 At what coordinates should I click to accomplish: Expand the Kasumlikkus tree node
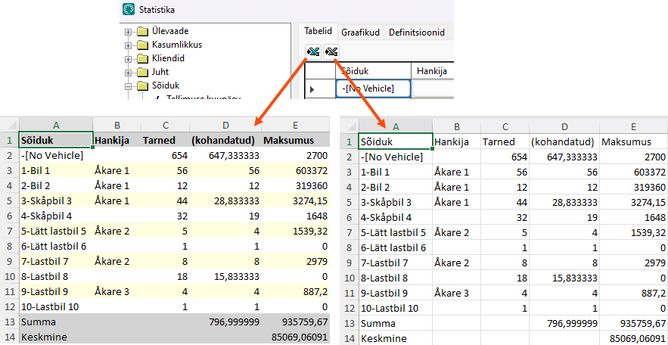128,45
